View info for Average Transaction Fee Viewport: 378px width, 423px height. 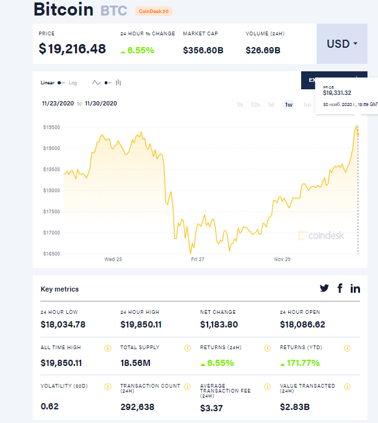click(267, 386)
